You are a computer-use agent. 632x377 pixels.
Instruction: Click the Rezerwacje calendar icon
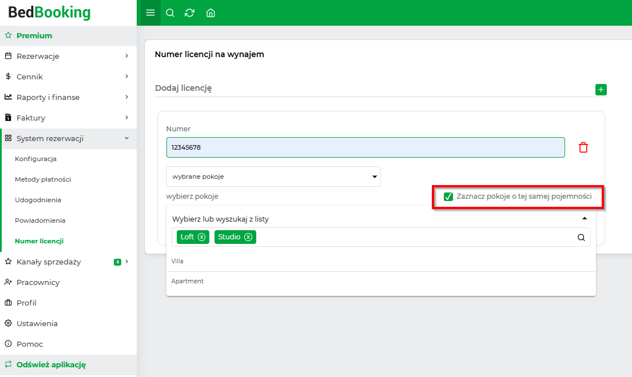8,56
